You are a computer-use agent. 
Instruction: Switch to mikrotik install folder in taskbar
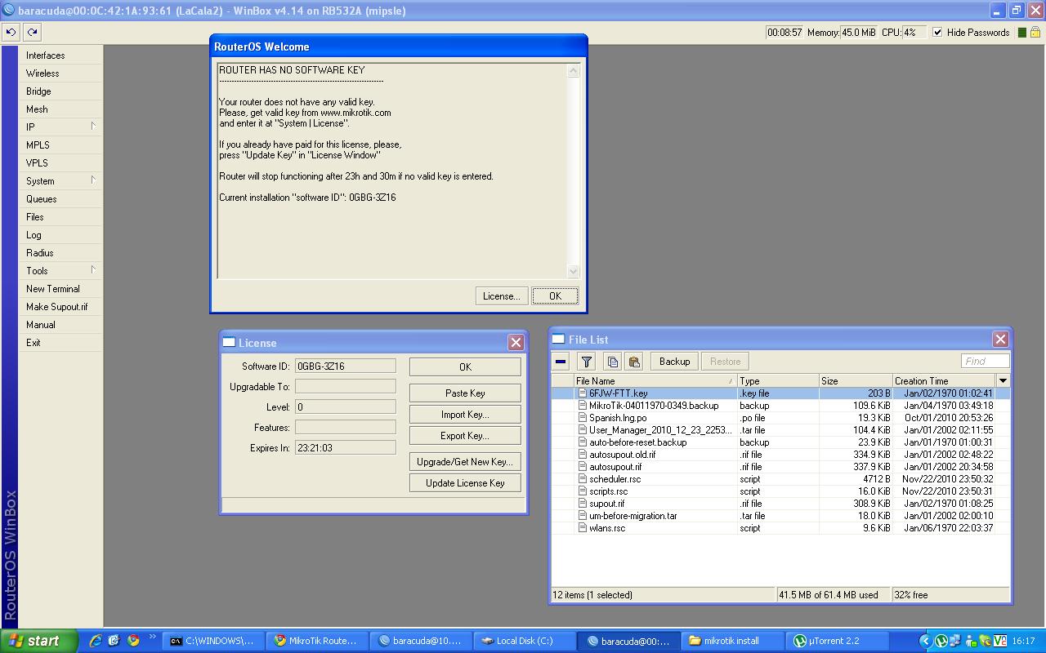[732, 641]
